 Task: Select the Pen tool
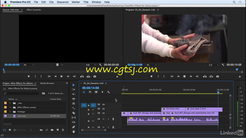pyautogui.click(x=73, y=127)
